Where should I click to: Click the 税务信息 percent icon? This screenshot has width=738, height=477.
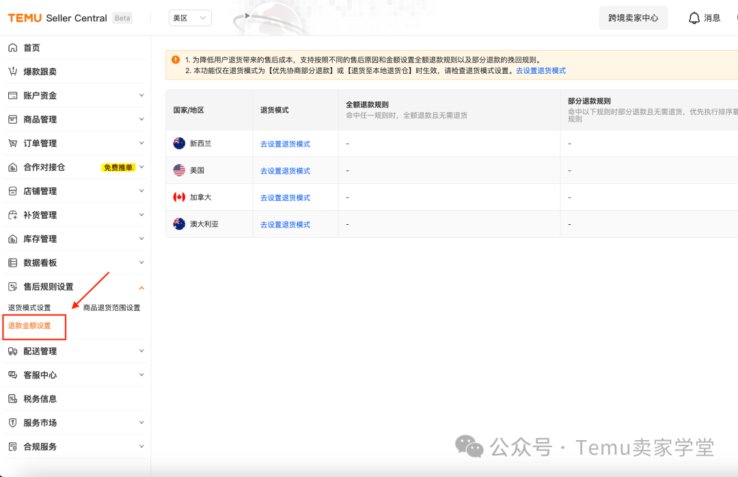[x=12, y=399]
